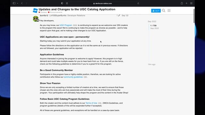Open burrito's avatar profile picture
Screen dimensions: 205x115
(x=36, y=19)
